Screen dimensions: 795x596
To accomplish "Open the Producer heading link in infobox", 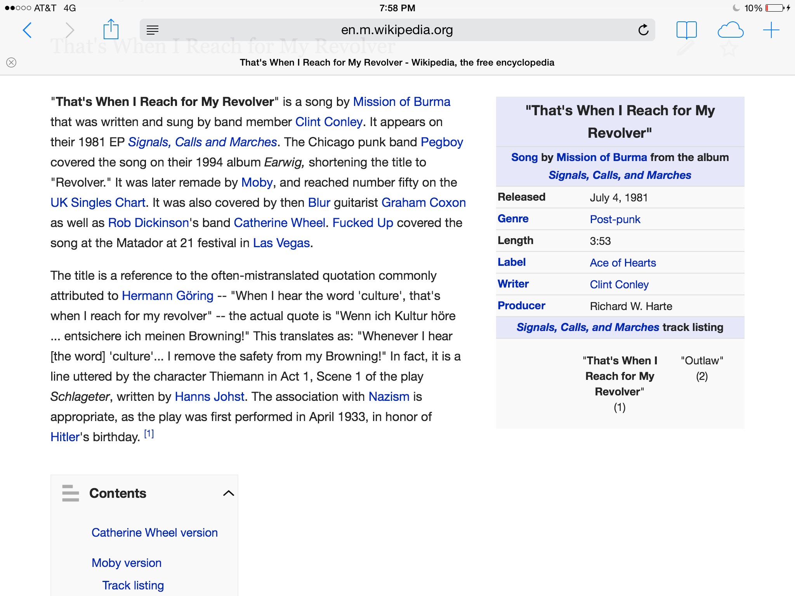I will (x=521, y=306).
